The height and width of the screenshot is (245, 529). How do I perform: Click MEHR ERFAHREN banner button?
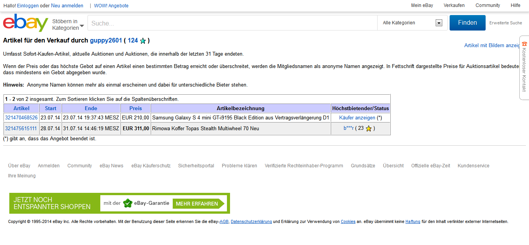click(x=199, y=204)
